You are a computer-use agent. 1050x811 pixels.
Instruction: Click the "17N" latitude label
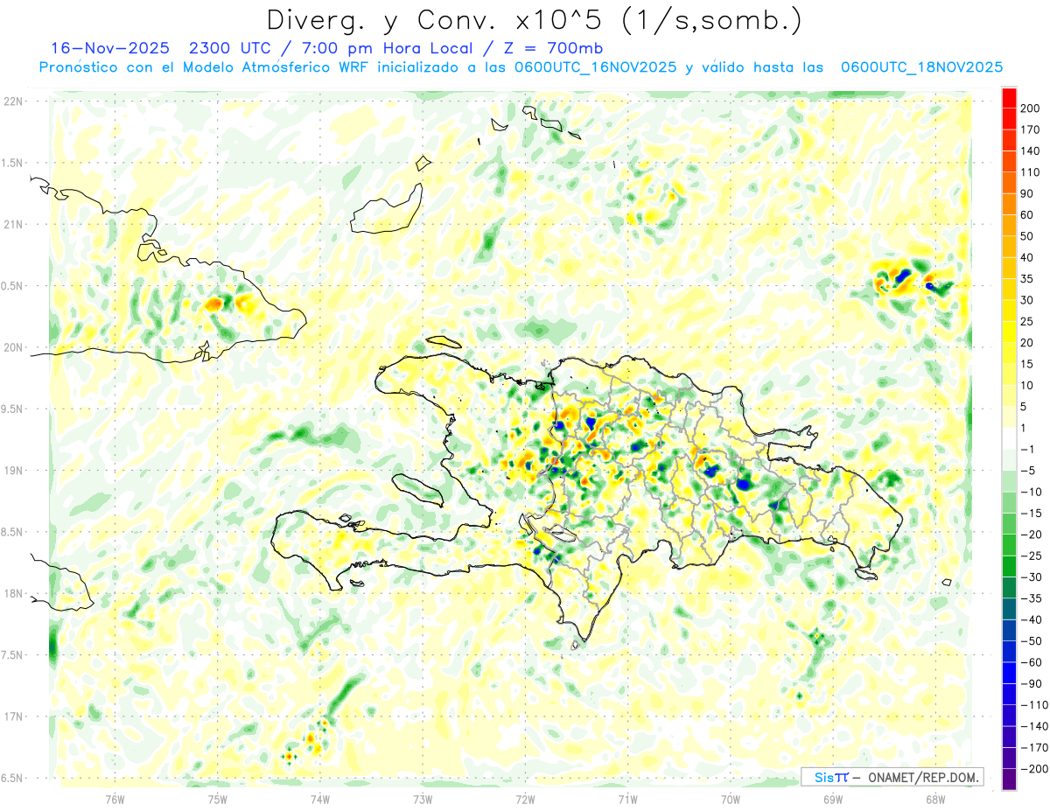click(13, 716)
